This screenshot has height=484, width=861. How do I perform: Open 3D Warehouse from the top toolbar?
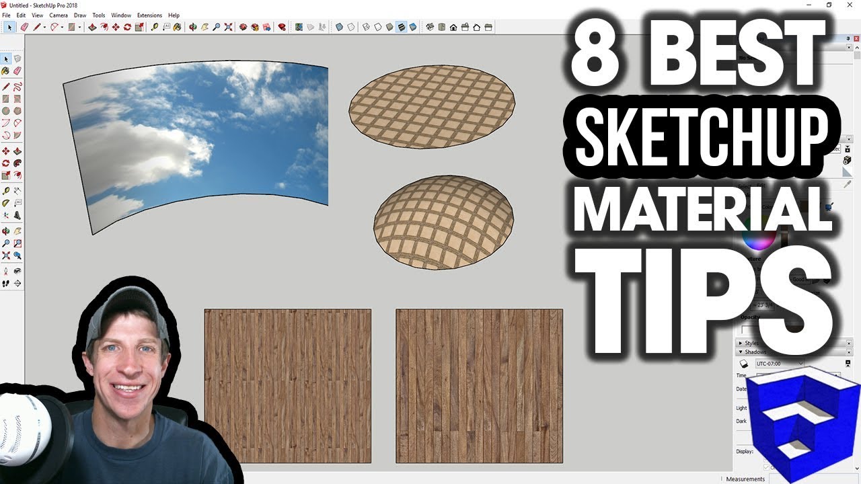[x=244, y=28]
